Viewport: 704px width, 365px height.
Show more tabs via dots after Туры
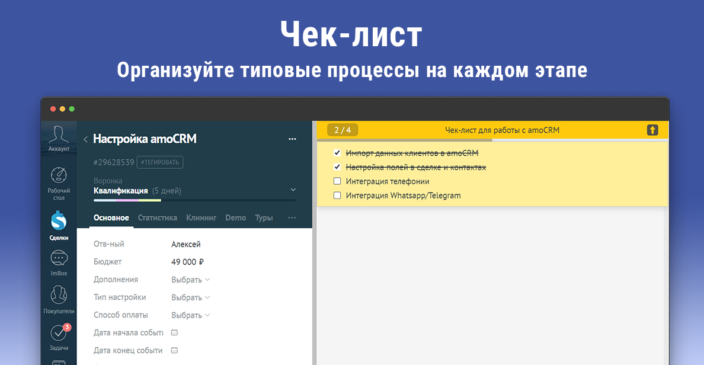[x=292, y=217]
